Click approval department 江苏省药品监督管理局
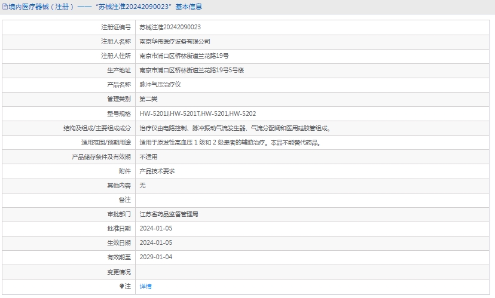Viewport: 495px width, 298px height. click(x=169, y=214)
